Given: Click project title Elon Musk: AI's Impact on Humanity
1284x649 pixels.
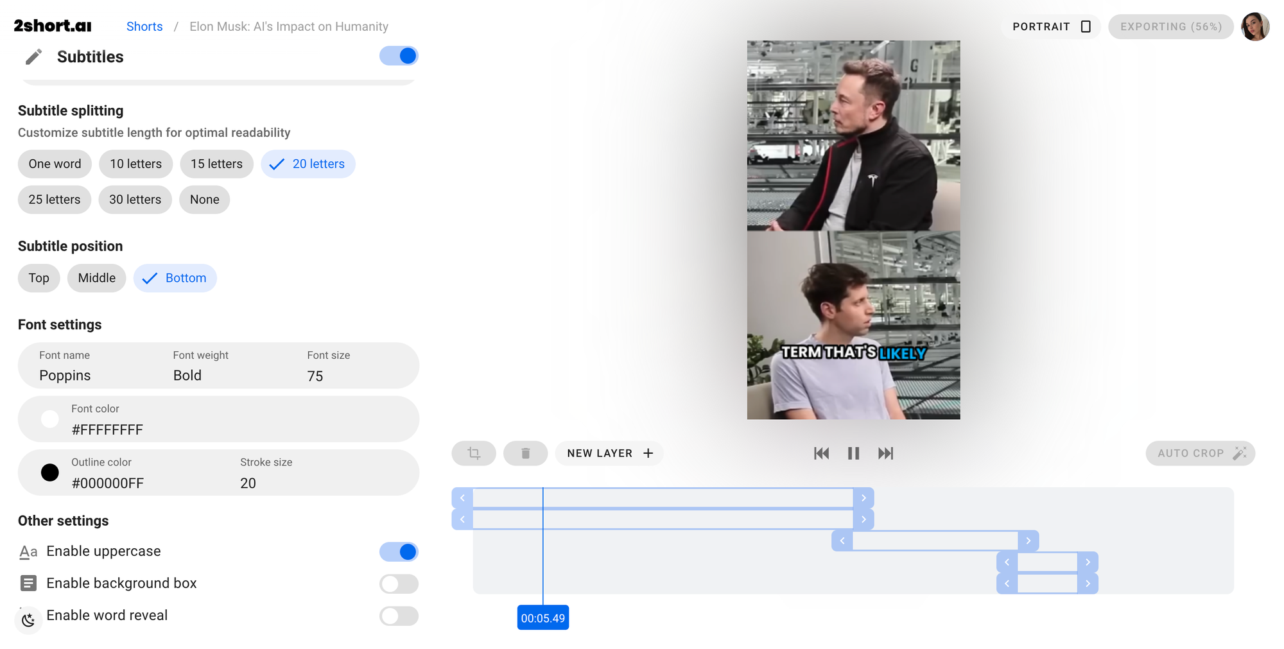Looking at the screenshot, I should (289, 26).
